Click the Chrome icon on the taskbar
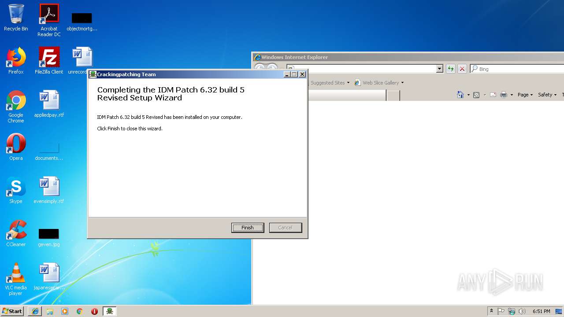The image size is (564, 317). point(80,311)
